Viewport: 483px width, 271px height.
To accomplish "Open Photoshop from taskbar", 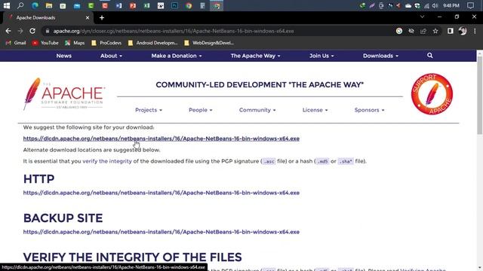I will click(174, 5).
